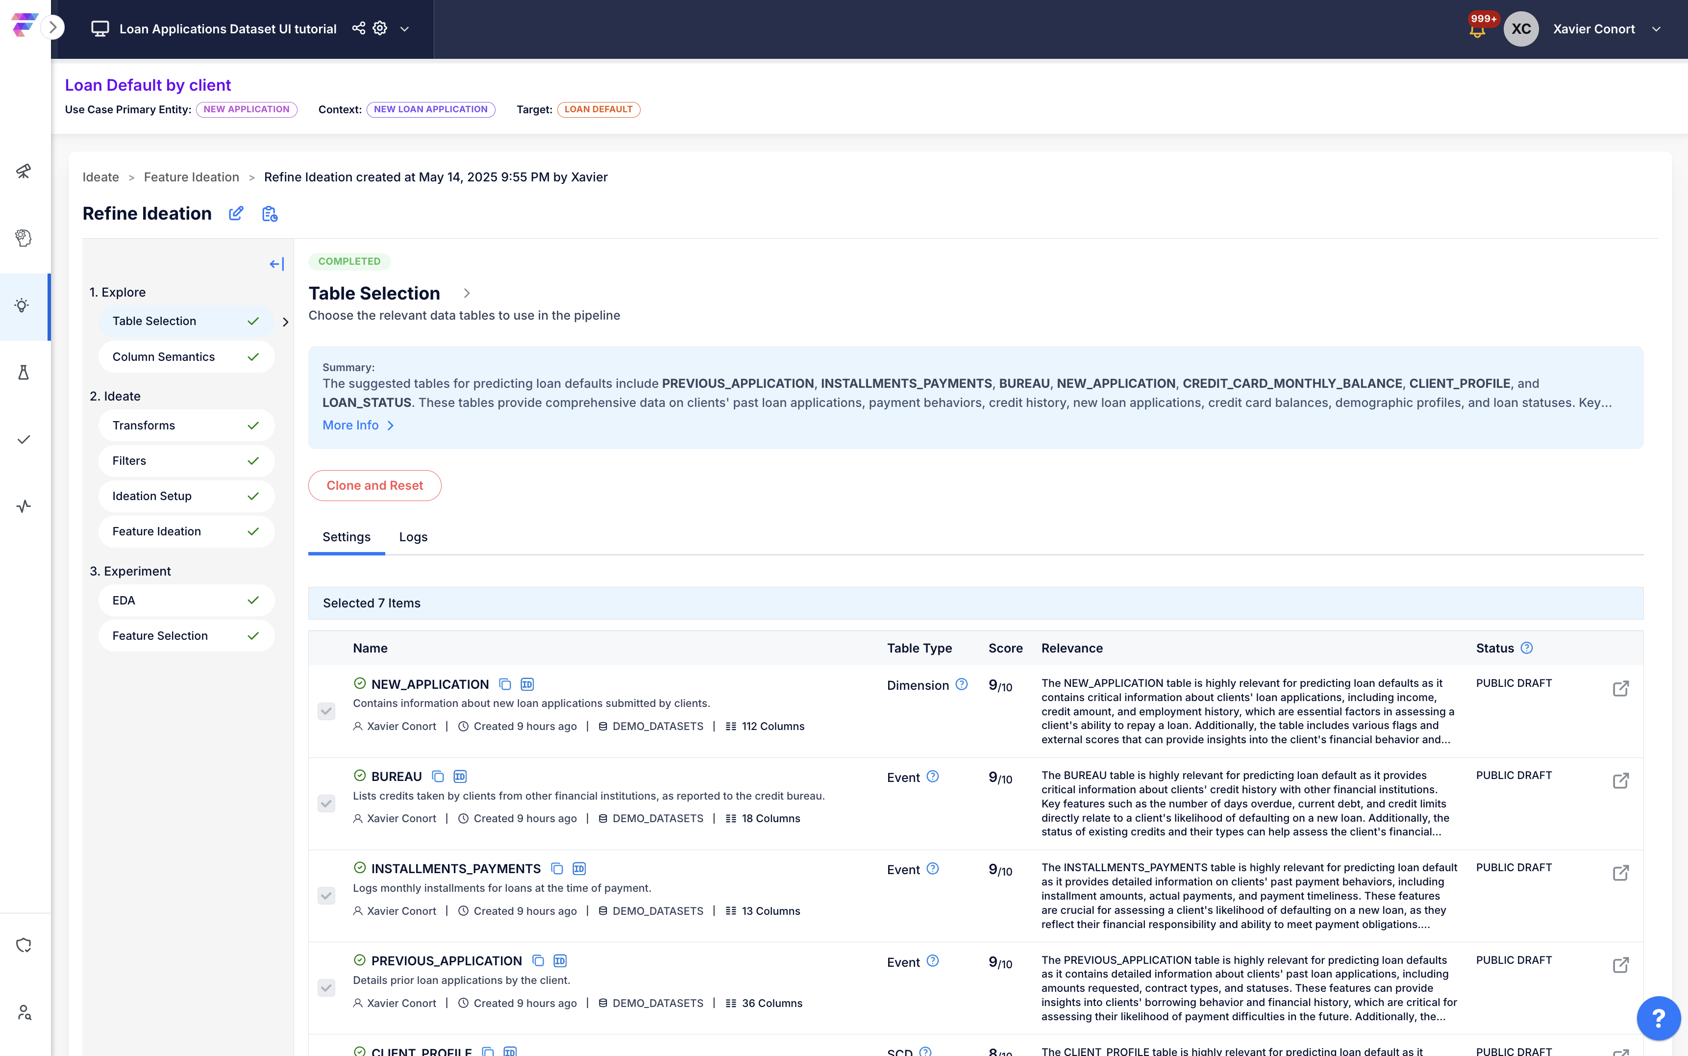Click the help icon beside BUREAU Event type
Screen dimensions: 1688x1056
pyautogui.click(x=933, y=777)
